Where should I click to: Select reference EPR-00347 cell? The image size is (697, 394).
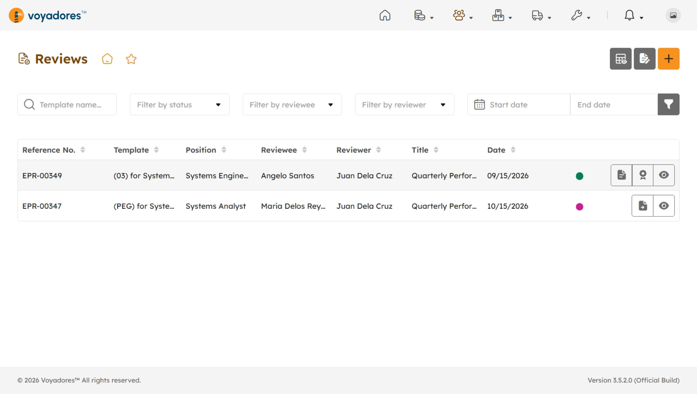[x=42, y=206]
